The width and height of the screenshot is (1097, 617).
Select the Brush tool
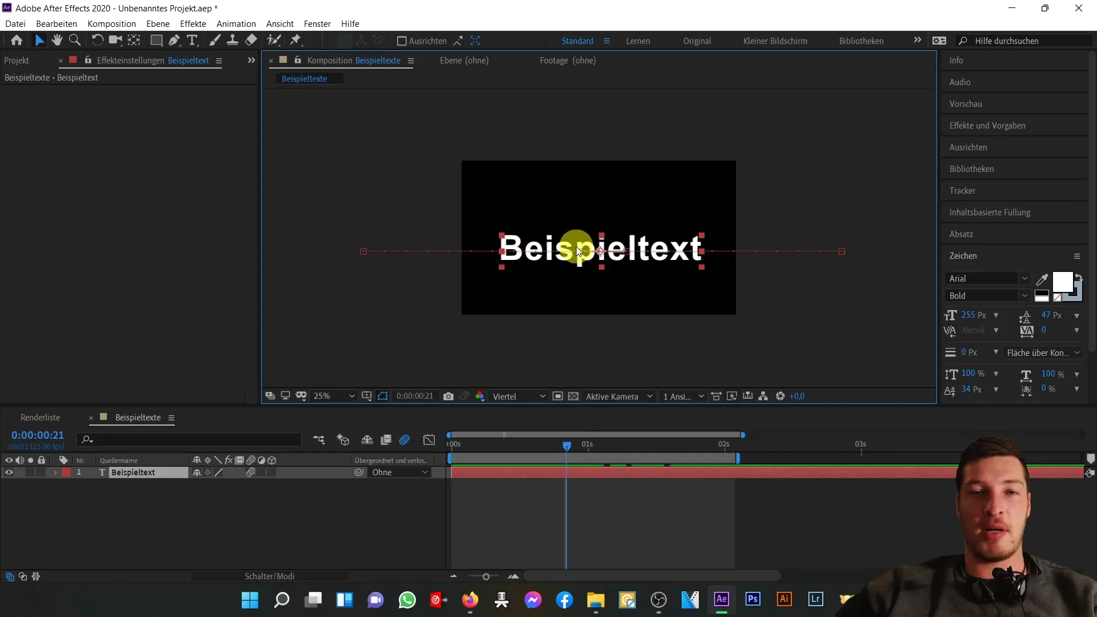click(x=215, y=41)
